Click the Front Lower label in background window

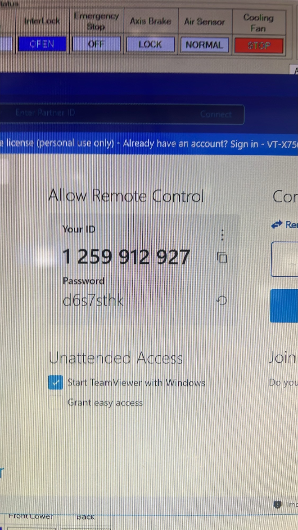[x=31, y=516]
